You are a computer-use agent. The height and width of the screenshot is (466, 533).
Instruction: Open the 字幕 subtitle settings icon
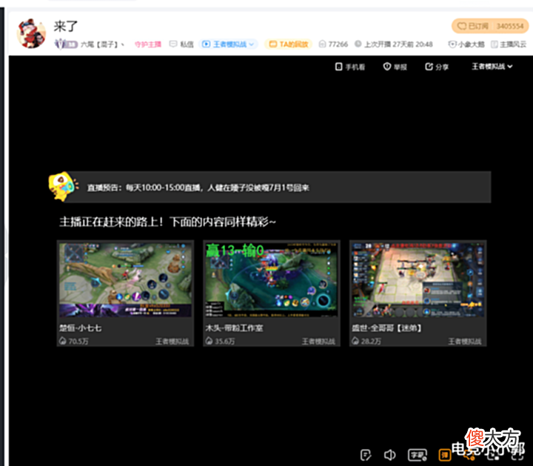(418, 455)
